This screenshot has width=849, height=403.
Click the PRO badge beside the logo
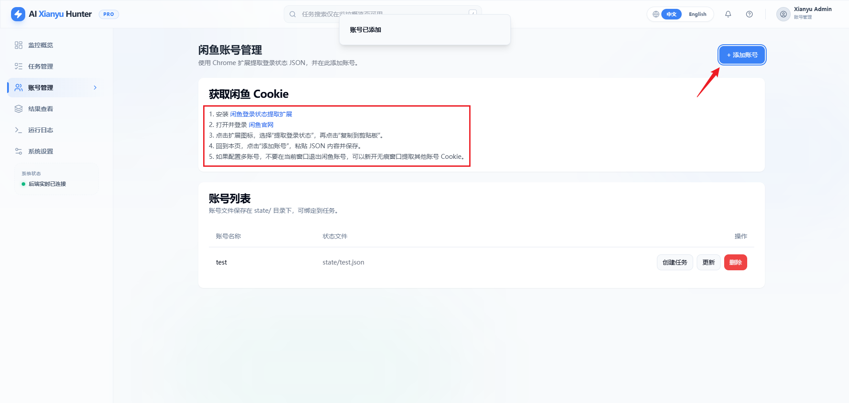108,14
